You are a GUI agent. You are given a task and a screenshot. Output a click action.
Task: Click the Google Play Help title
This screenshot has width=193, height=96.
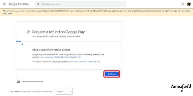click(x=19, y=4)
